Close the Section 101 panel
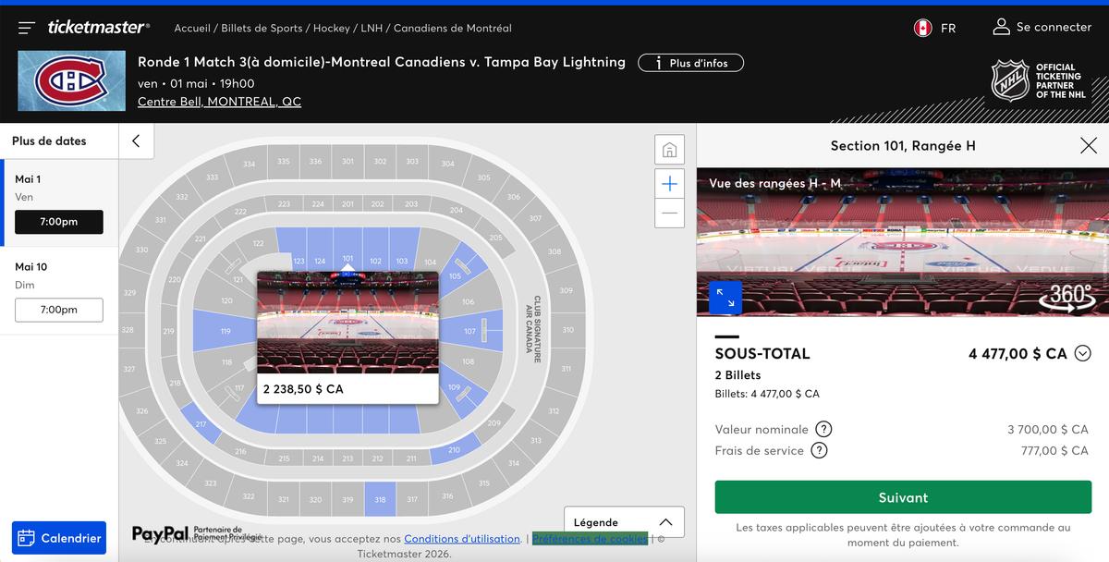The width and height of the screenshot is (1109, 562). [x=1088, y=145]
